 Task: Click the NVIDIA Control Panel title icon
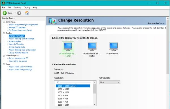(x=3, y=3)
